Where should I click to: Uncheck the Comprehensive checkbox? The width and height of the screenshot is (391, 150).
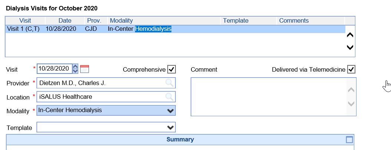coord(171,69)
